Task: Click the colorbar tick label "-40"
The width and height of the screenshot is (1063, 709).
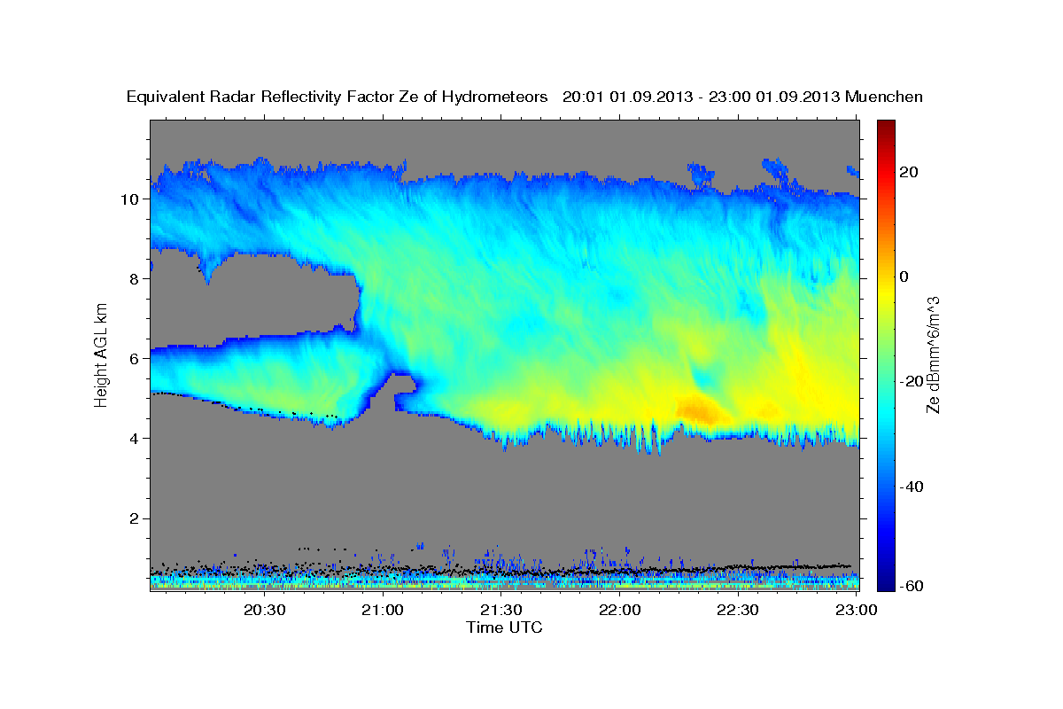Action: coord(911,487)
